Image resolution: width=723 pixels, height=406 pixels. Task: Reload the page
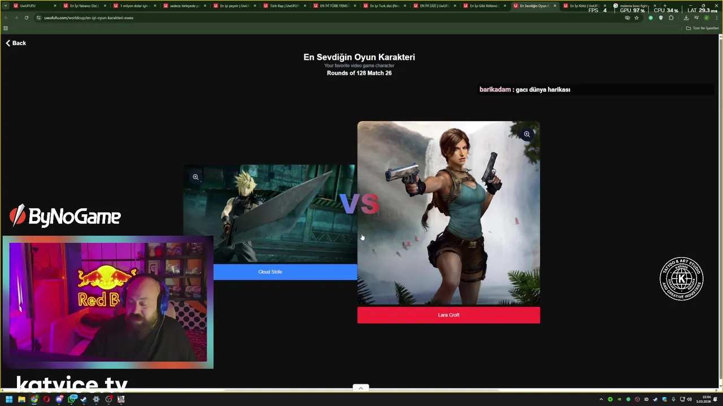tap(26, 17)
